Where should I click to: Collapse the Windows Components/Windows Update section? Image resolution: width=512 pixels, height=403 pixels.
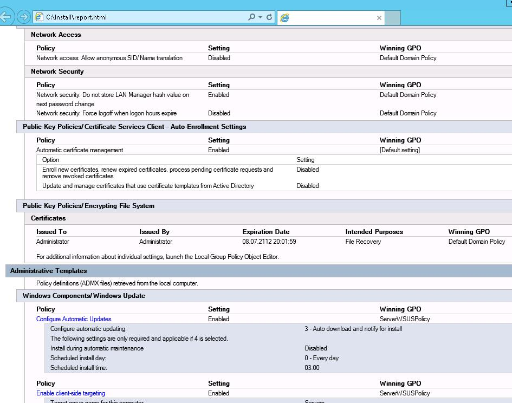click(x=84, y=296)
